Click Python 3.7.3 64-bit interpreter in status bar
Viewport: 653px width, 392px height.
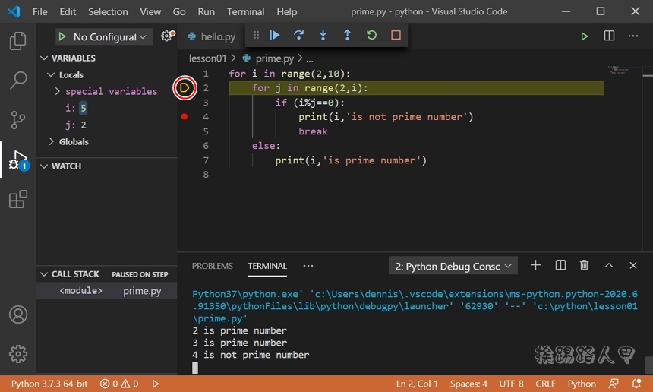49,384
